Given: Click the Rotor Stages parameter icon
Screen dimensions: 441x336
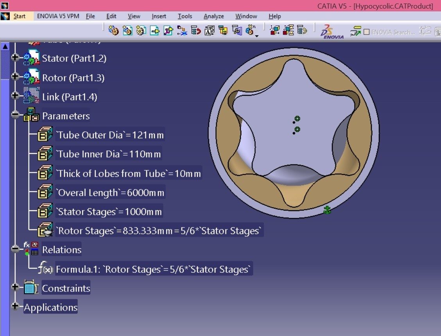Looking at the screenshot, I should (45, 230).
